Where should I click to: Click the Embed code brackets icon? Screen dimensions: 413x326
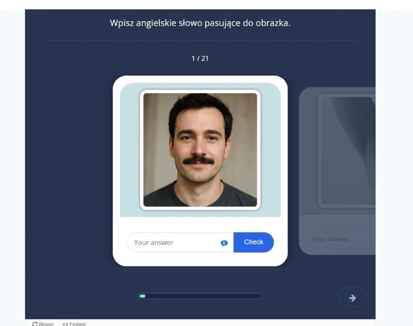point(65,324)
